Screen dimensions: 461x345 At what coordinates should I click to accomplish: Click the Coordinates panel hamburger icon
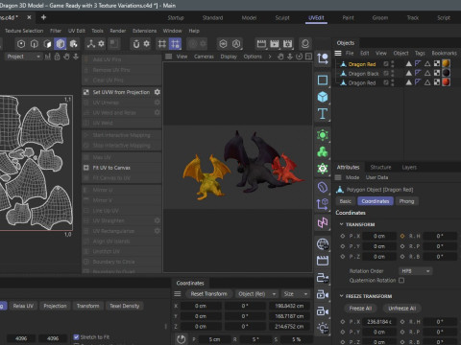pos(178,294)
